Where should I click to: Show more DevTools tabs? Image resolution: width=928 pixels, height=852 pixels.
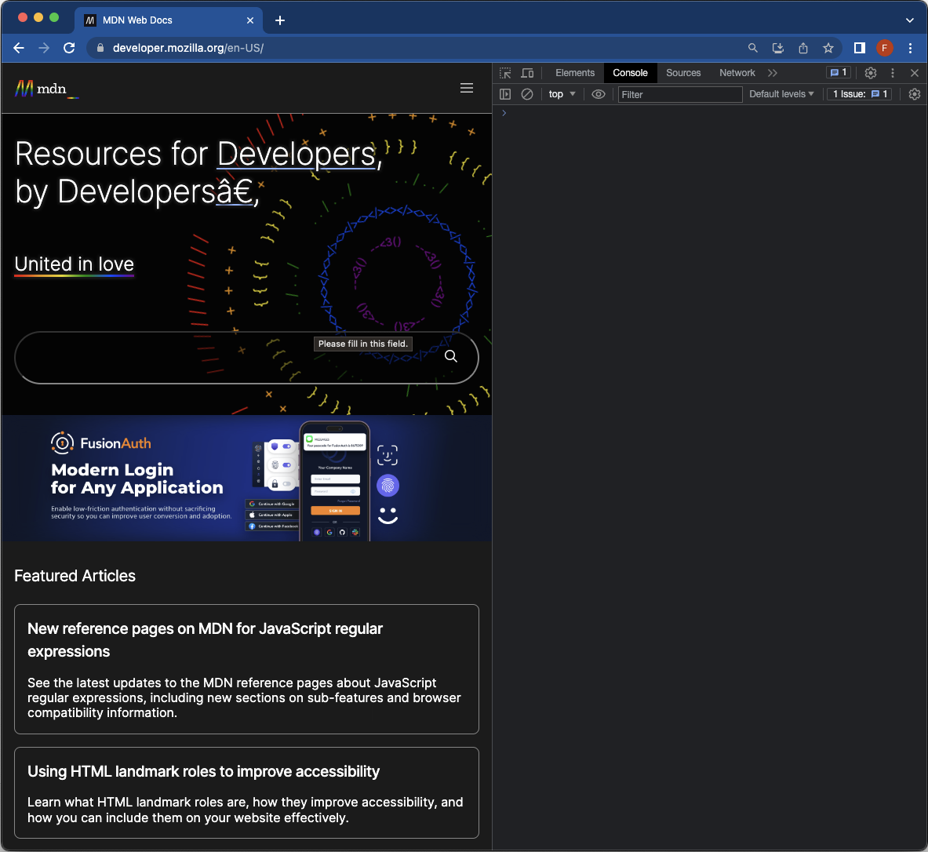click(x=773, y=73)
